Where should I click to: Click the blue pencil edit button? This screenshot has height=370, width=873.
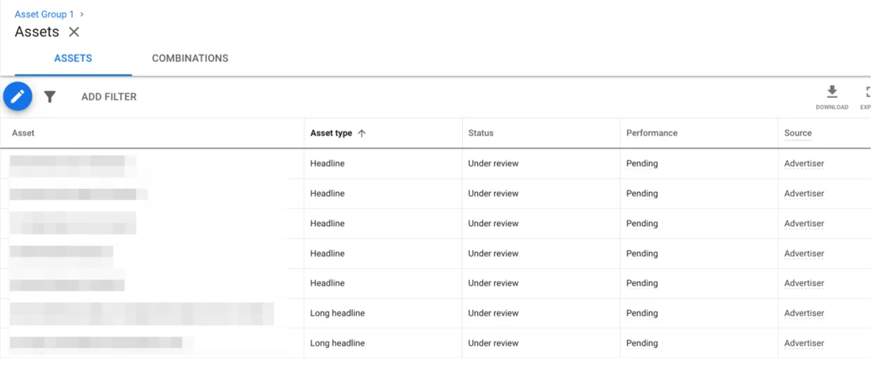pyautogui.click(x=17, y=96)
